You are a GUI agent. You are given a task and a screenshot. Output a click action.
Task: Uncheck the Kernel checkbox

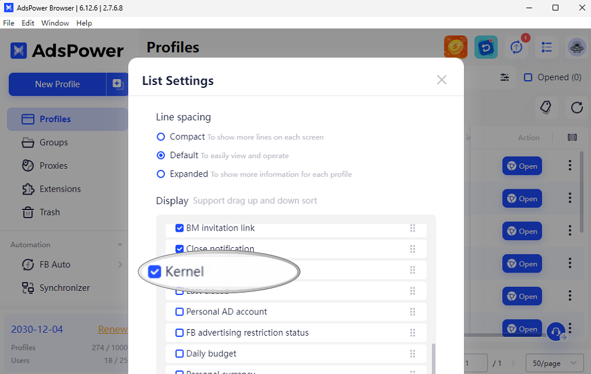click(154, 272)
